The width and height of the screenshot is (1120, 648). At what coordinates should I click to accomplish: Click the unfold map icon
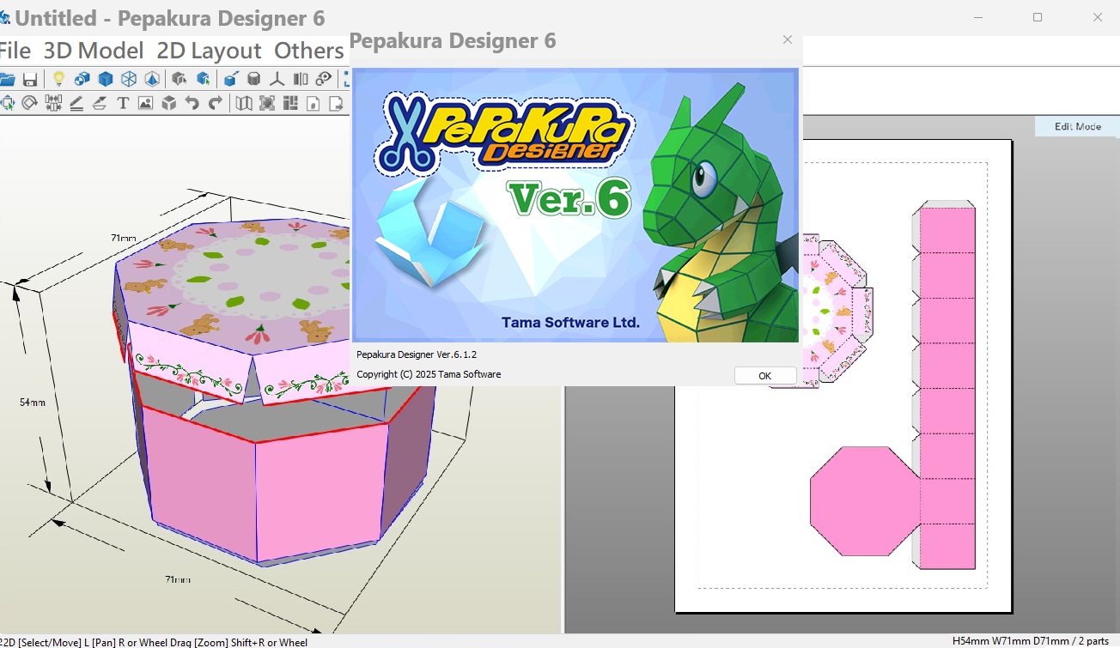pos(244,103)
